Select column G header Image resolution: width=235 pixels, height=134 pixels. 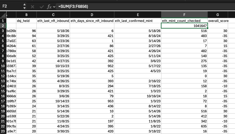click(x=218, y=15)
